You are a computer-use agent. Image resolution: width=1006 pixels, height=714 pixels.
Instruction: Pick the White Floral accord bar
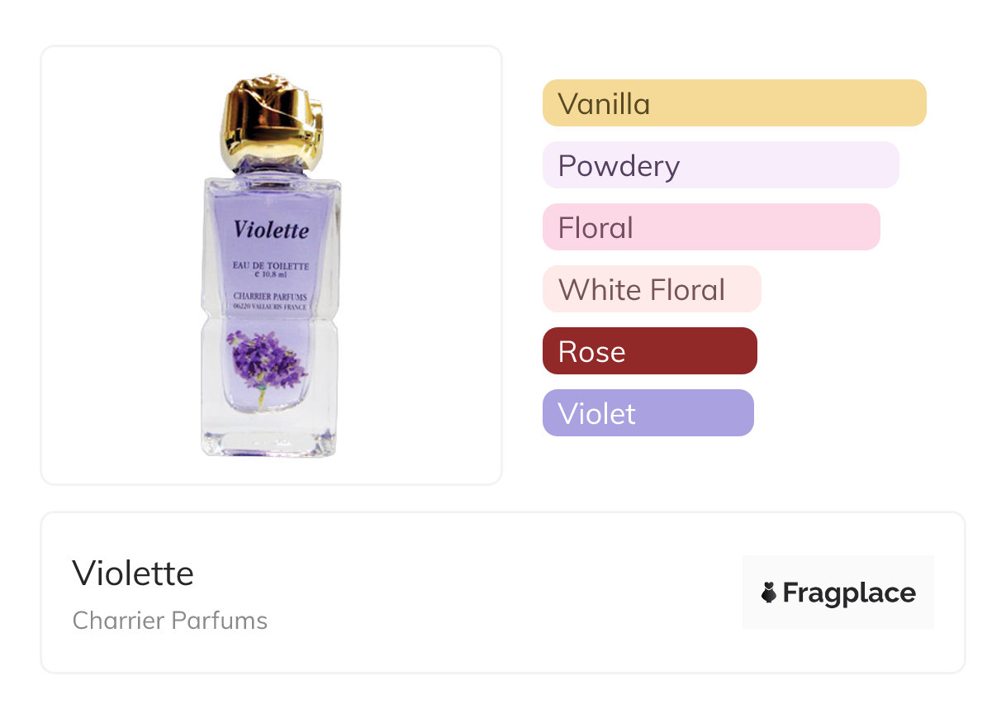[x=651, y=289]
